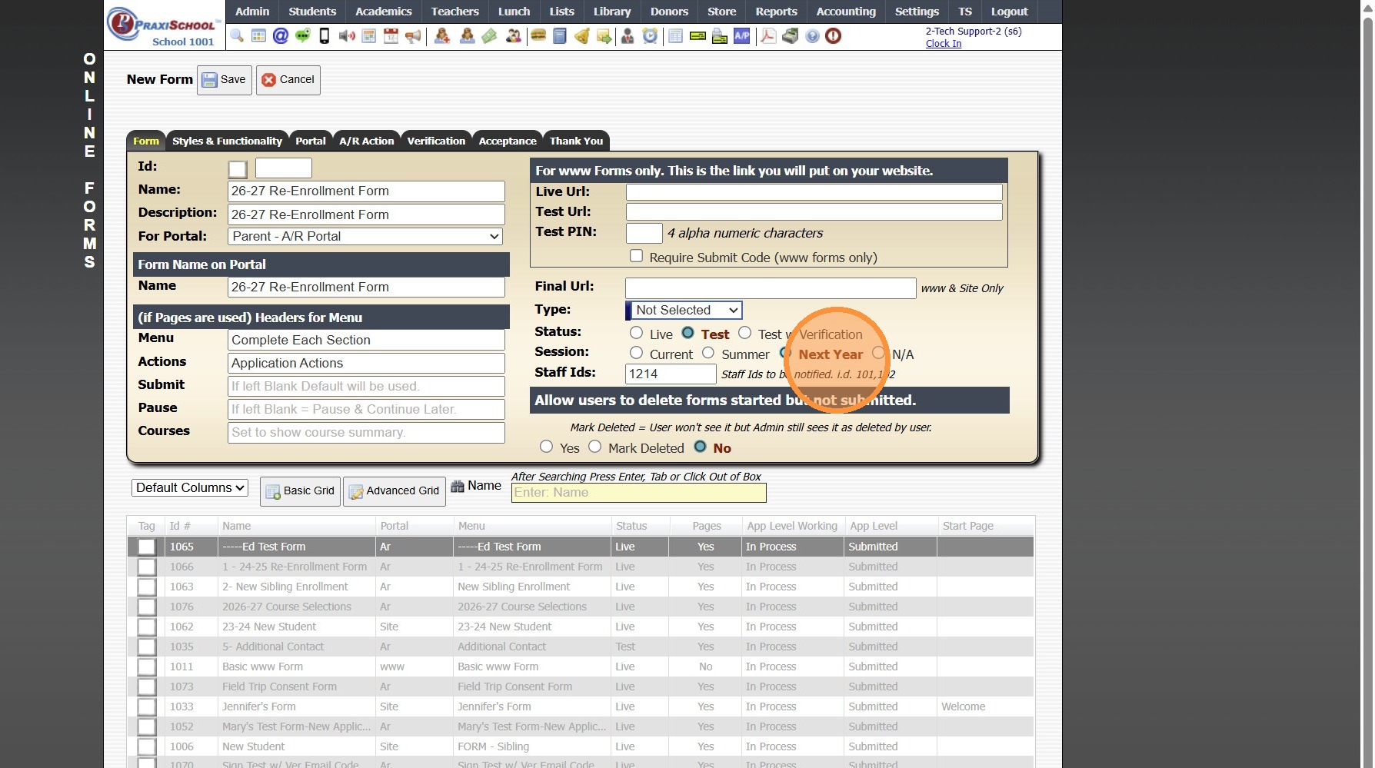Open the at-sign email icon
Viewport: 1375px width, 768px height.
281,36
